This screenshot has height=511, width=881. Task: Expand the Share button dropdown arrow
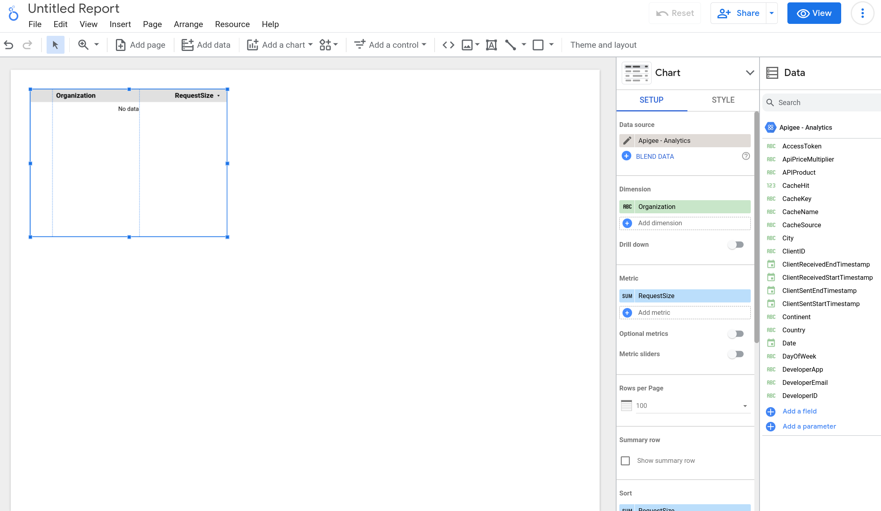772,13
